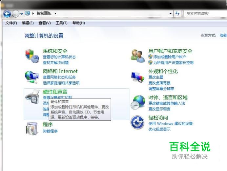Open 轻松访问 category heading
This screenshot has height=171, width=227.
coord(158,118)
